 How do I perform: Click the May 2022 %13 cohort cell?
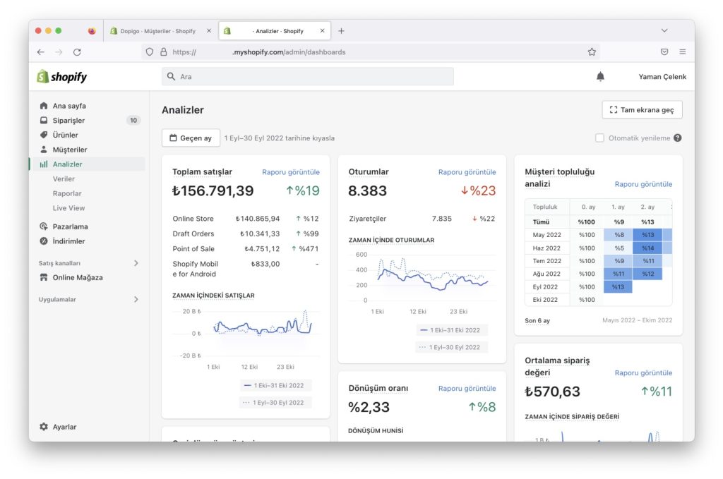coord(648,235)
